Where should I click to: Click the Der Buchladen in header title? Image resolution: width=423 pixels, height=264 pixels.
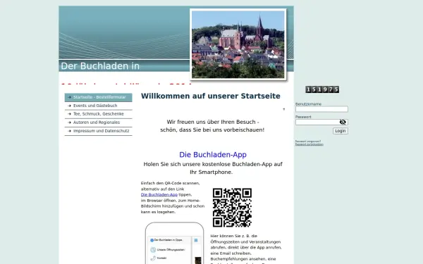pos(100,66)
